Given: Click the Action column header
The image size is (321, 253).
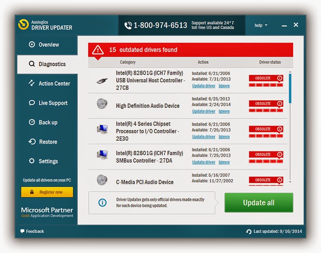Looking at the screenshot, I should pyautogui.click(x=203, y=62).
